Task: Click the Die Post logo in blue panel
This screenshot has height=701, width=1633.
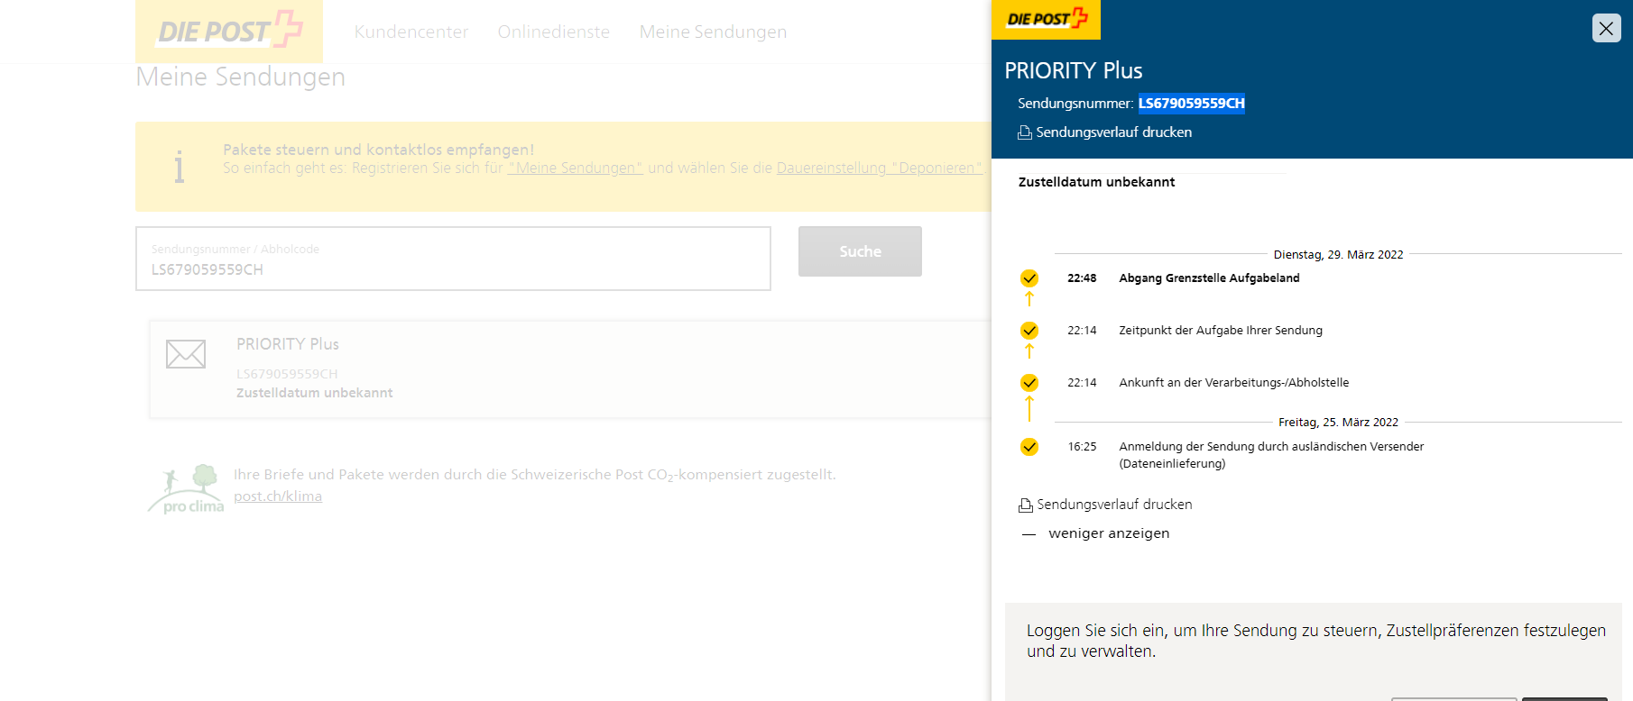Action: coord(1046,19)
